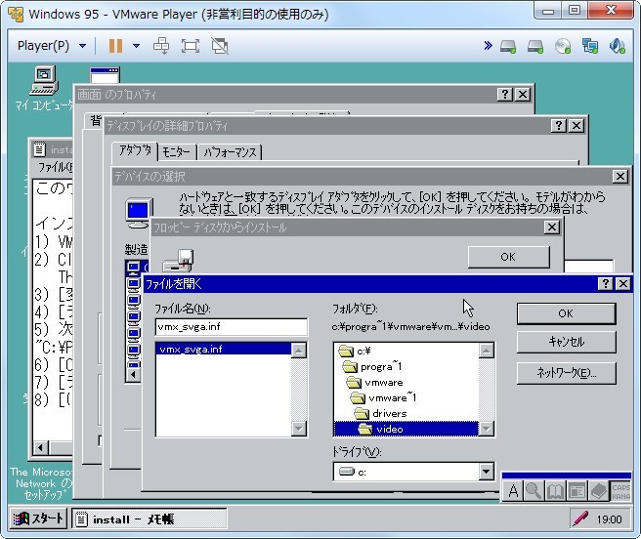Open the drive selection dropdown
The image size is (641, 539).
pos(486,472)
